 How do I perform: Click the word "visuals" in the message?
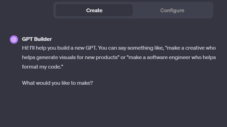tap(67, 57)
